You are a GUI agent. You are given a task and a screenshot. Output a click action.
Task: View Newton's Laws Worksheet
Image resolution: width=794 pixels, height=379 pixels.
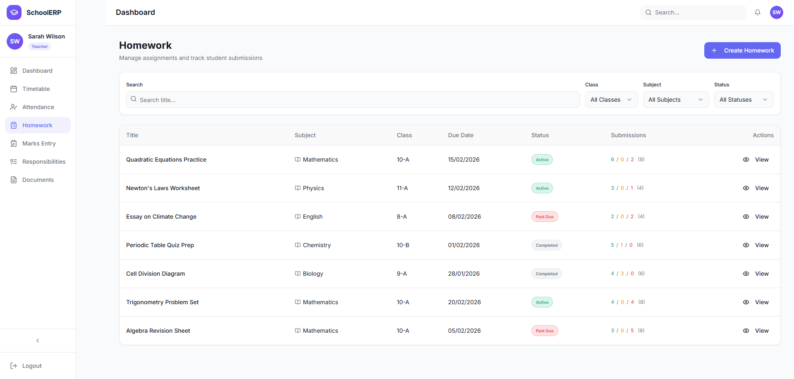click(756, 188)
